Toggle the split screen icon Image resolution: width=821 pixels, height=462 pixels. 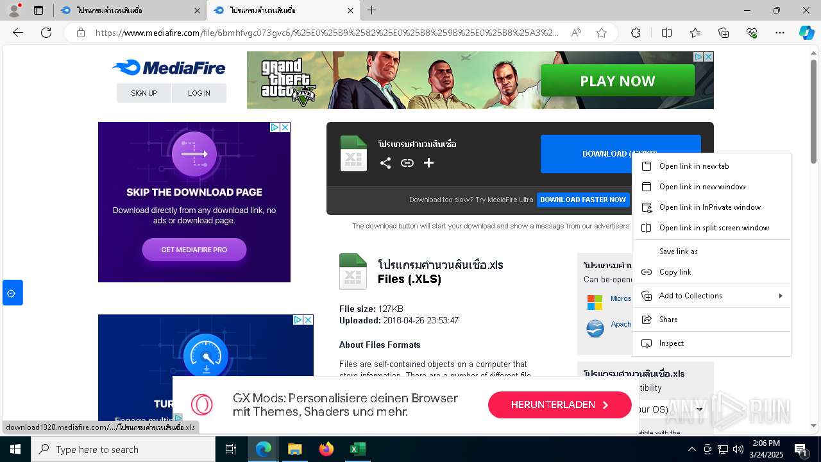click(666, 33)
